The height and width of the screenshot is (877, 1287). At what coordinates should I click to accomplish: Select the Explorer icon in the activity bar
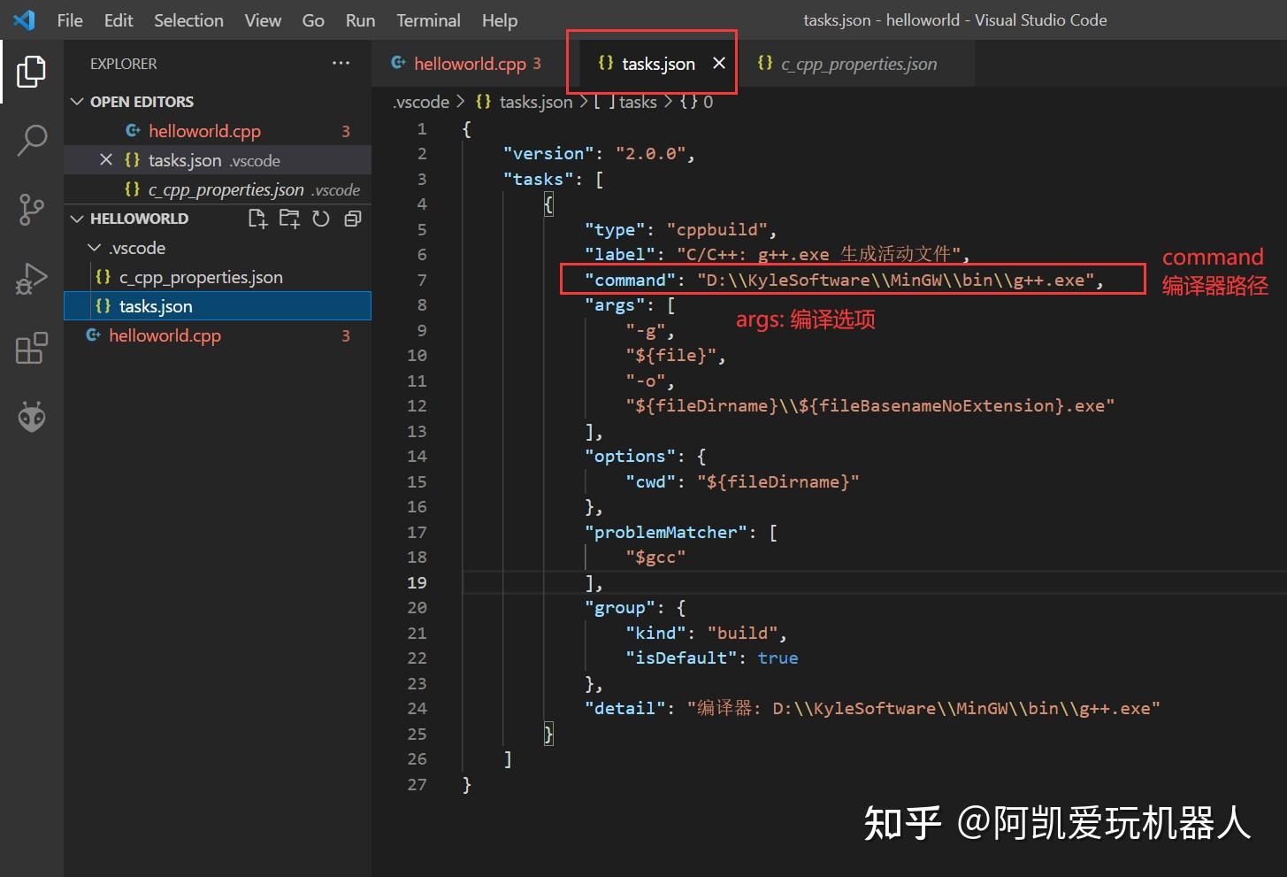tap(33, 73)
